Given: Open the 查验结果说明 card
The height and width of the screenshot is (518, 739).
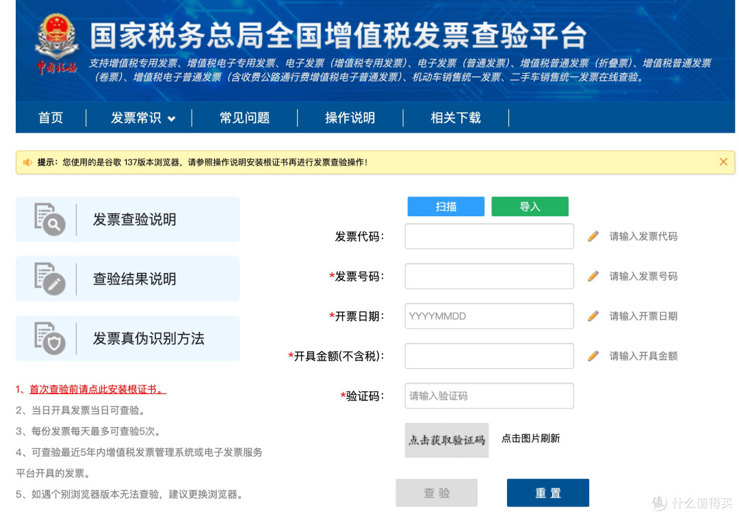Looking at the screenshot, I should tap(128, 279).
